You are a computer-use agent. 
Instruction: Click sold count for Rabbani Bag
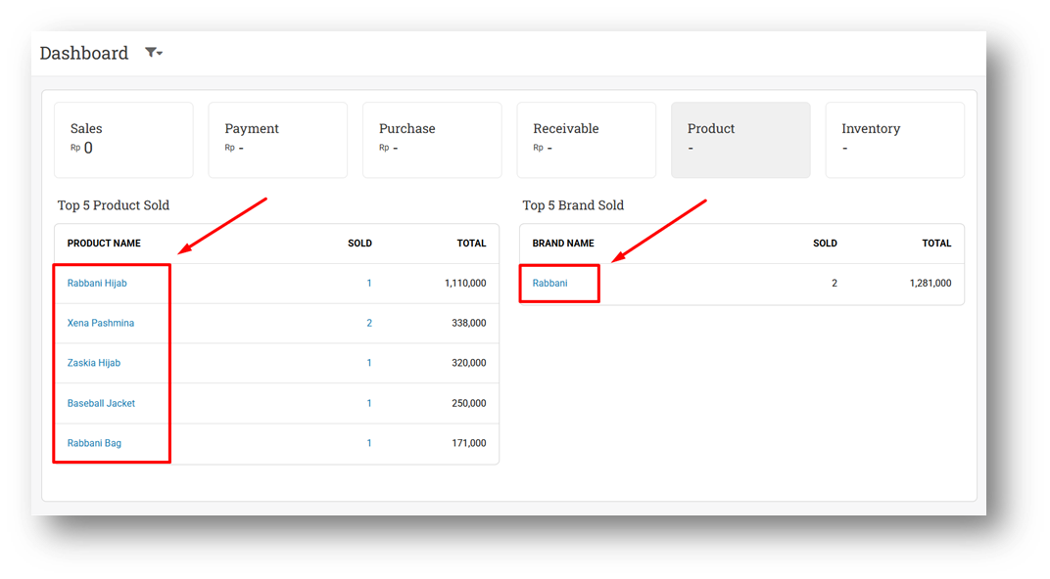click(369, 443)
